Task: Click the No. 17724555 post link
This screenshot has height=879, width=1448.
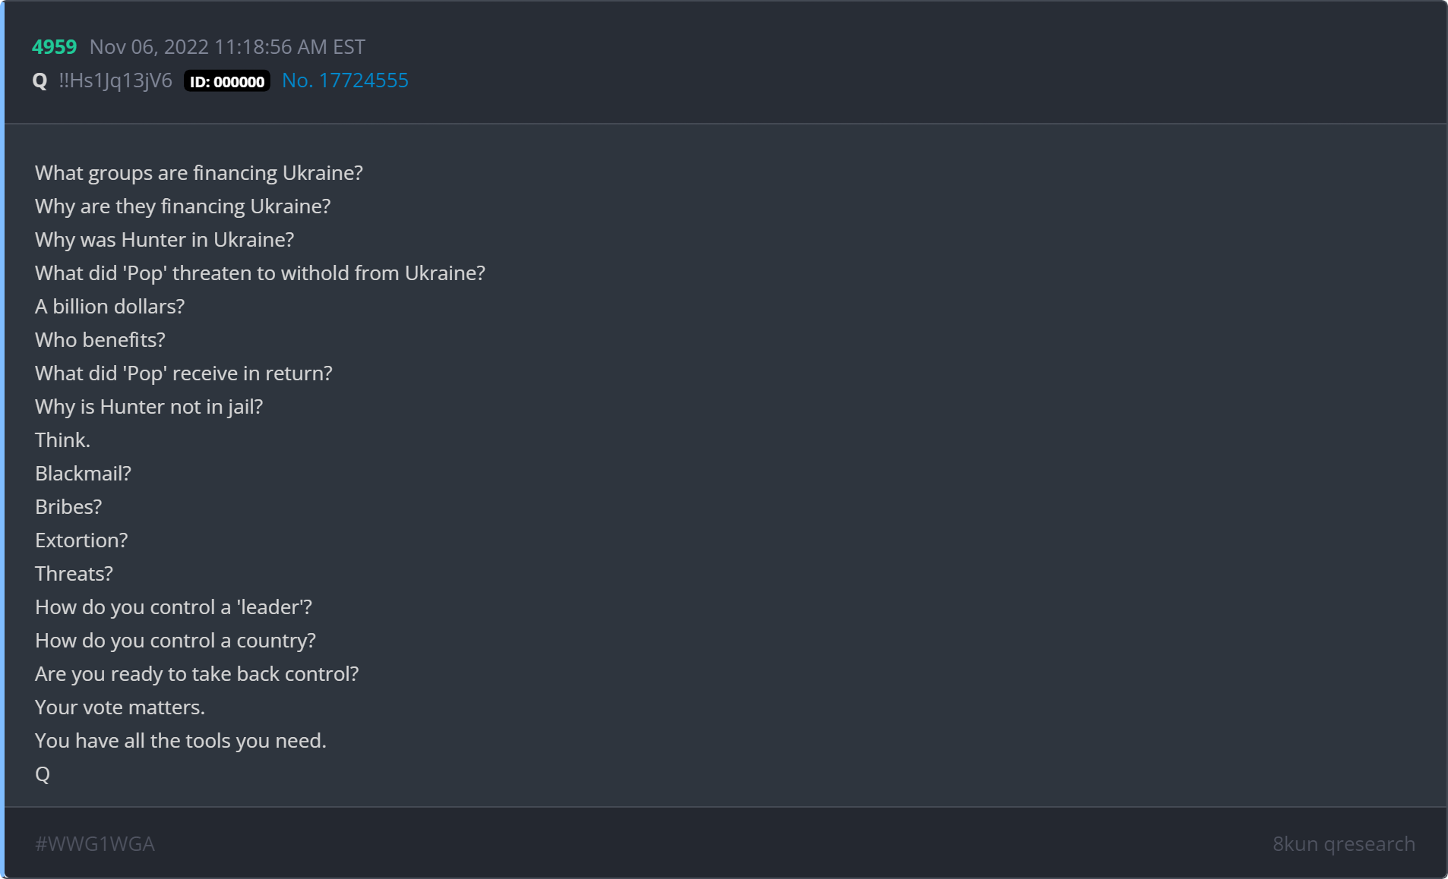Action: tap(345, 80)
